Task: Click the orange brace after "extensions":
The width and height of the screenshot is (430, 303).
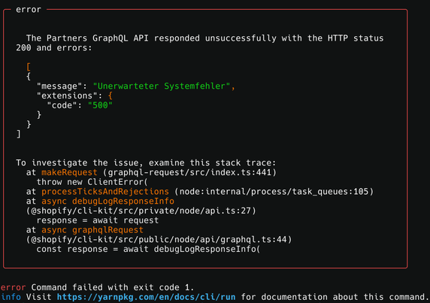Action: (x=111, y=95)
